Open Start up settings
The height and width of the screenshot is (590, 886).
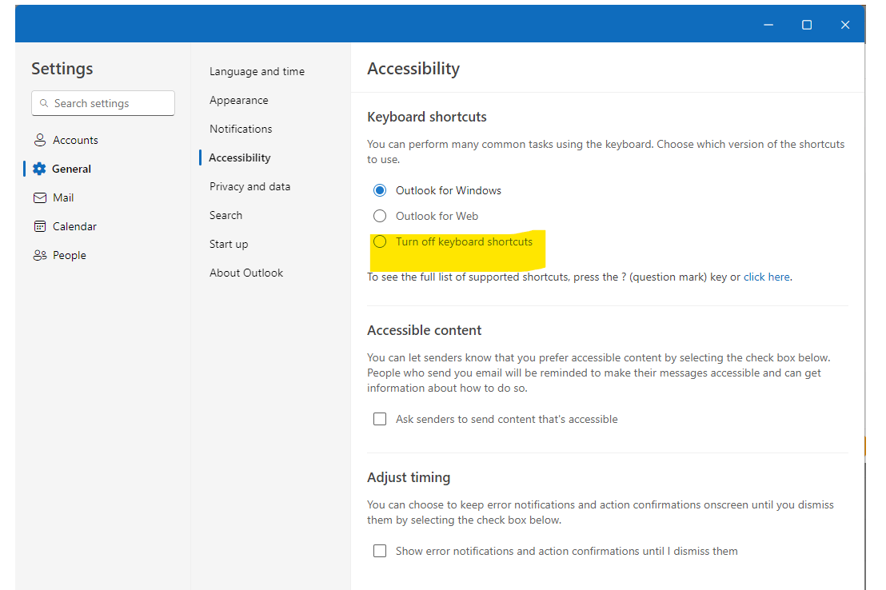point(229,245)
